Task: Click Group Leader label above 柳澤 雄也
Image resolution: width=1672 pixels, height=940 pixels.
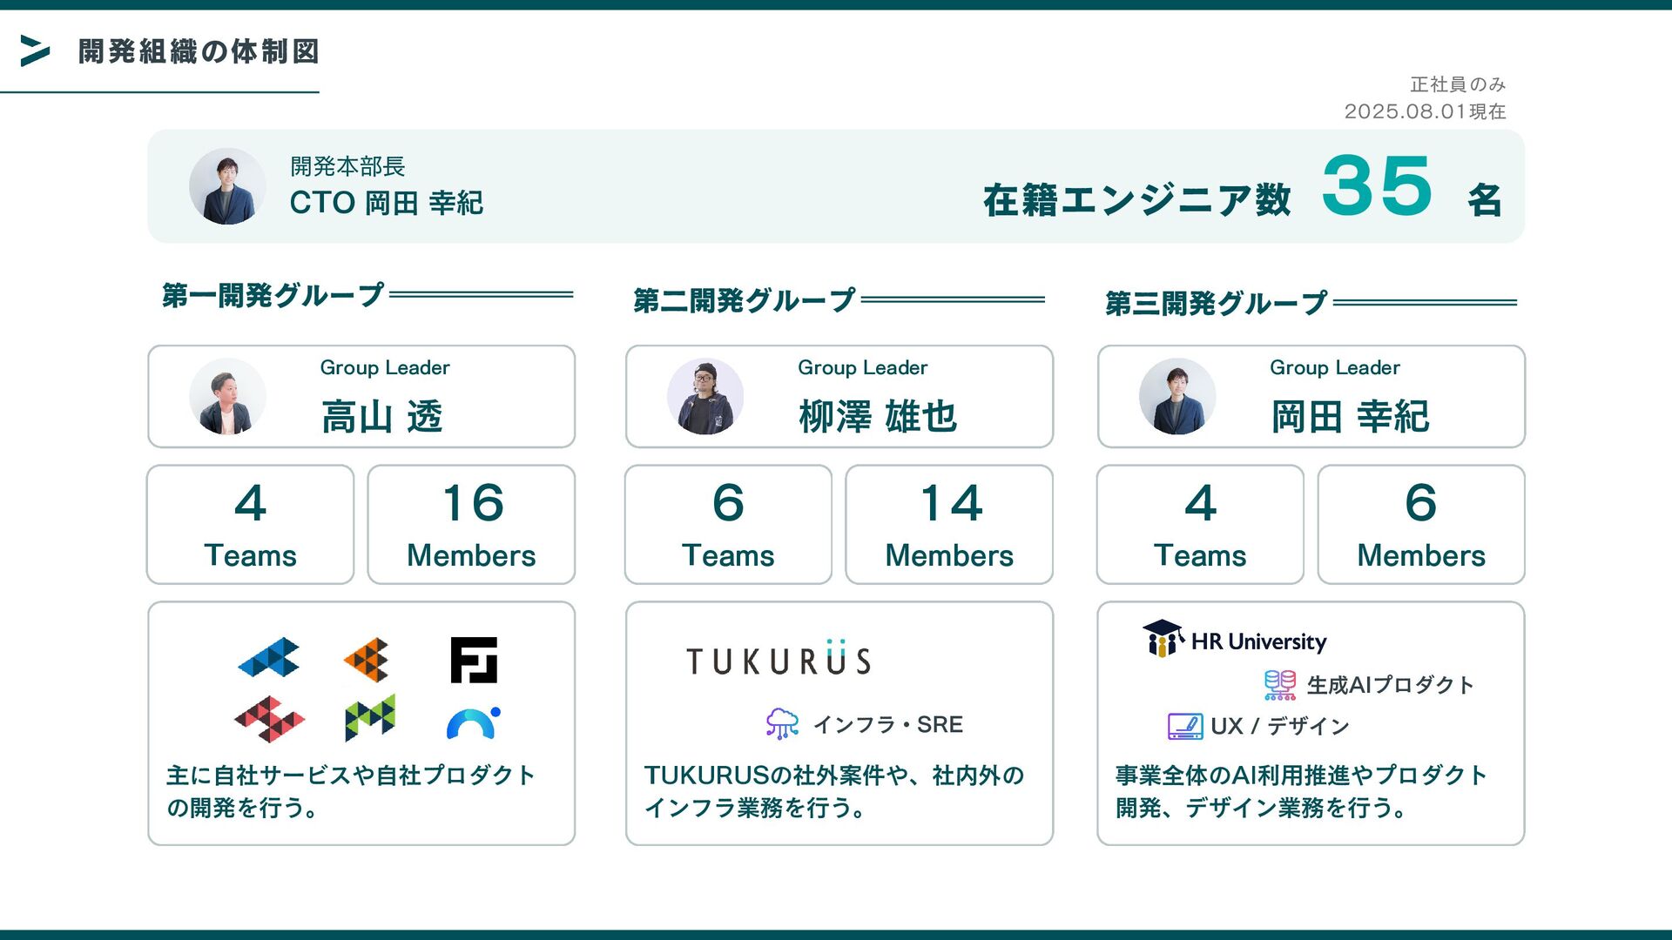Action: pyautogui.click(x=863, y=367)
